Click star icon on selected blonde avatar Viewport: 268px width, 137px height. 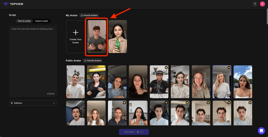[215, 96]
